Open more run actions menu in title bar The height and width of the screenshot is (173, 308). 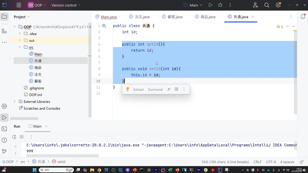[x=230, y=5]
